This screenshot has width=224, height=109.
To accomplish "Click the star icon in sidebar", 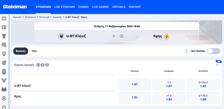I will click(x=4, y=107).
